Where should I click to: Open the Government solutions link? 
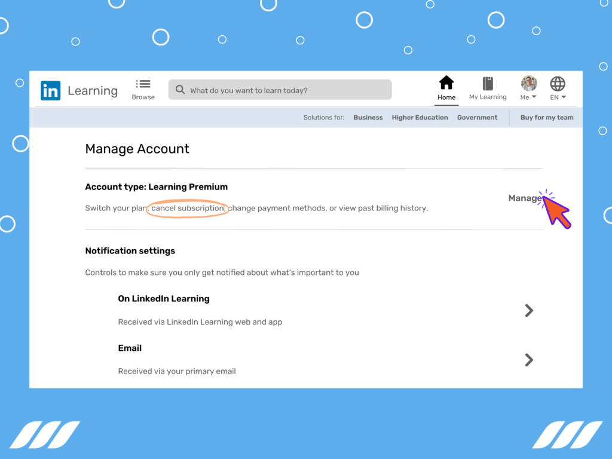point(477,118)
